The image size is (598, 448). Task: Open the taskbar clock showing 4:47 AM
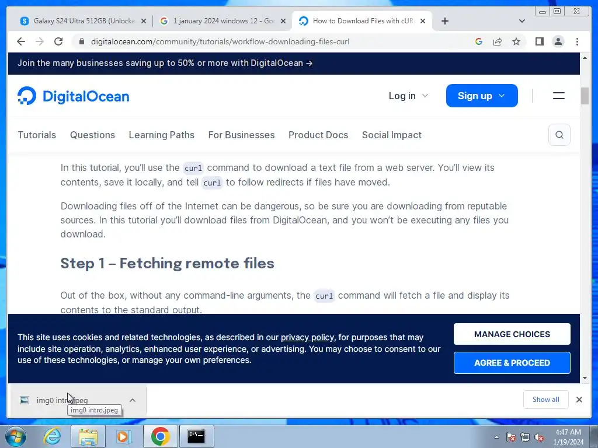(568, 437)
